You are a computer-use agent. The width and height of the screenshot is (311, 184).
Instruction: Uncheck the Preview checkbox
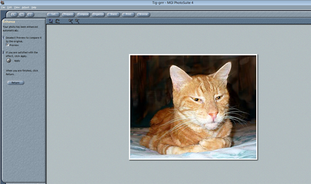[x=7, y=45]
